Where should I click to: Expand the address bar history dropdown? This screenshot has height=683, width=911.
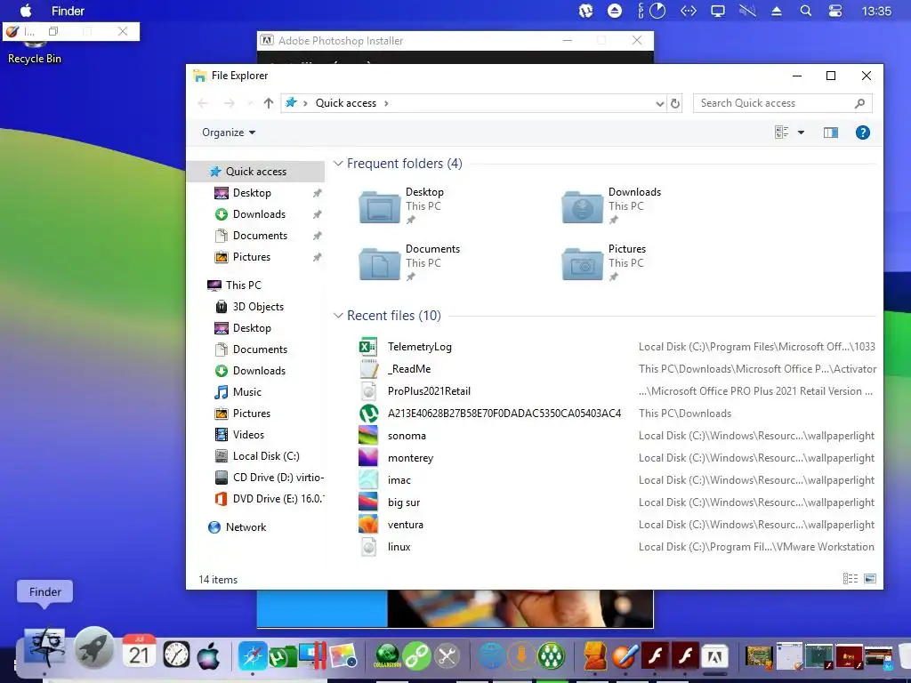(659, 103)
